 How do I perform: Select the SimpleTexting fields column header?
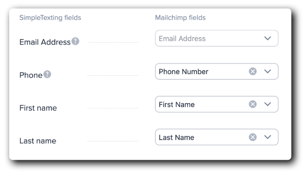(50, 18)
